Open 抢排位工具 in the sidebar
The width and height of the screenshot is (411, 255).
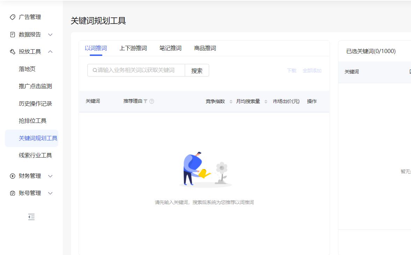point(32,121)
